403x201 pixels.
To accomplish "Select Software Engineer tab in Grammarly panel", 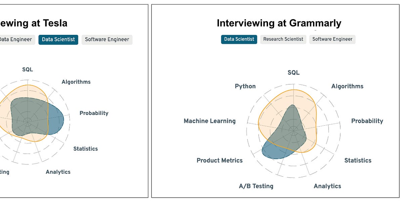I will pyautogui.click(x=332, y=39).
